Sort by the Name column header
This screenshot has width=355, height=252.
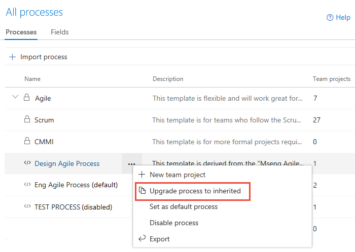tap(32, 79)
